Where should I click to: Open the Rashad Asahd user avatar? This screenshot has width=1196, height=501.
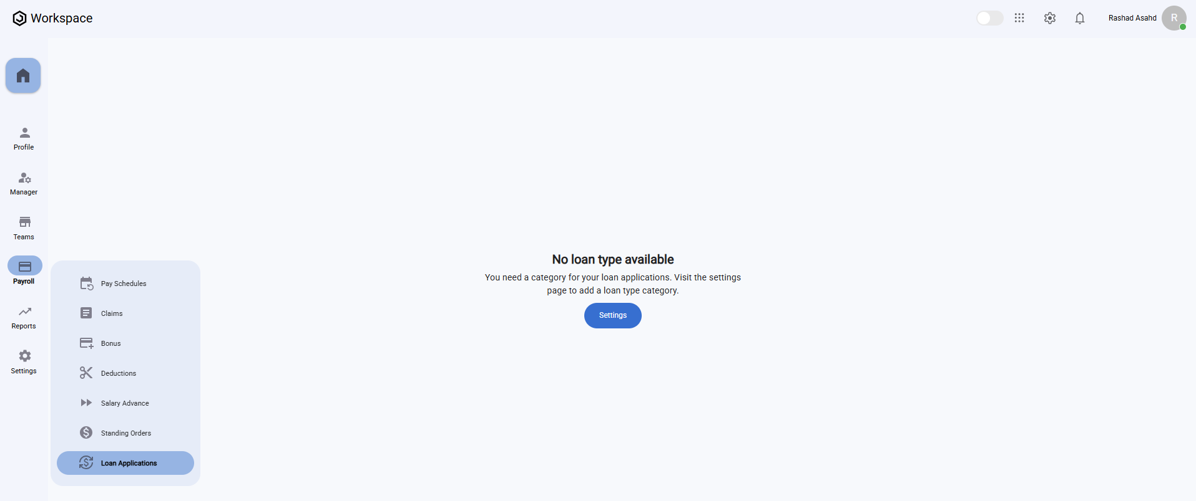coord(1174,18)
